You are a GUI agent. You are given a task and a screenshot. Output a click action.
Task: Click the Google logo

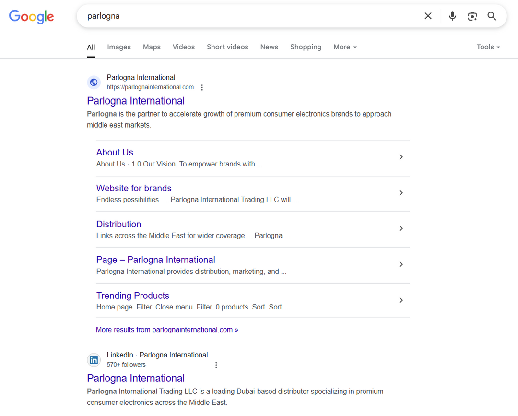click(x=31, y=16)
